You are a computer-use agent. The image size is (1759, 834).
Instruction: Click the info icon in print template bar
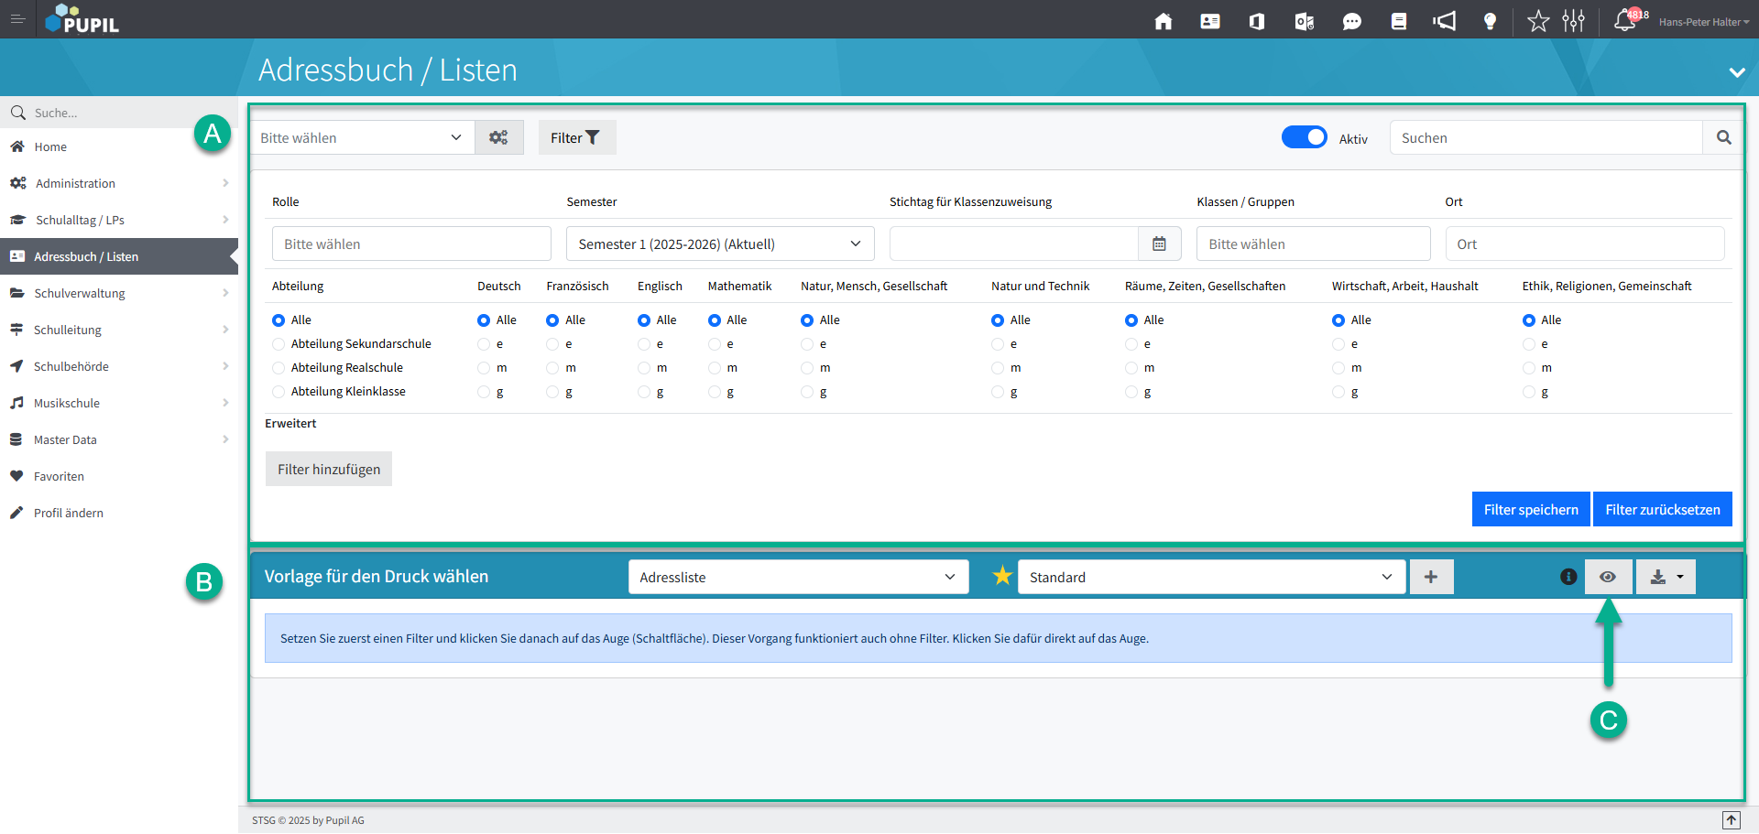click(x=1568, y=577)
